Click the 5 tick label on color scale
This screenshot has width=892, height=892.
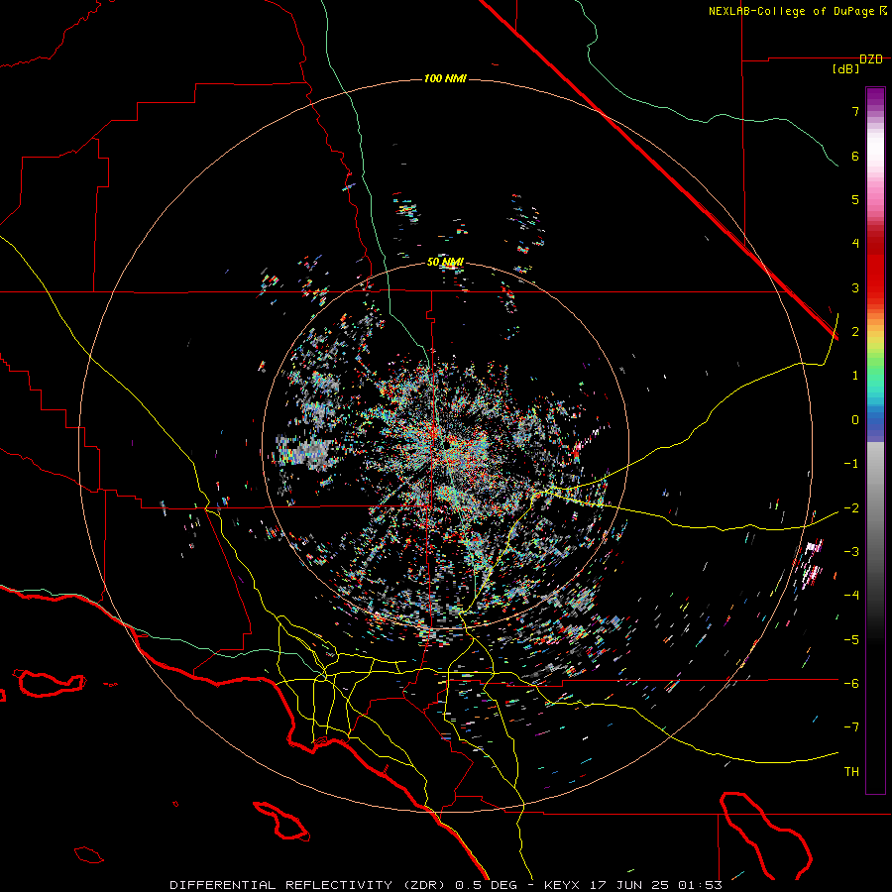[855, 199]
